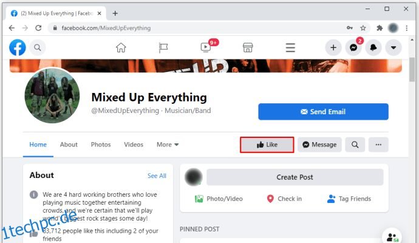
Task: Click the Facebook logo
Action: coord(18,47)
